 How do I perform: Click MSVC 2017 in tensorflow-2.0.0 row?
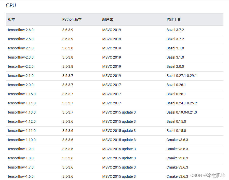(x=112, y=85)
